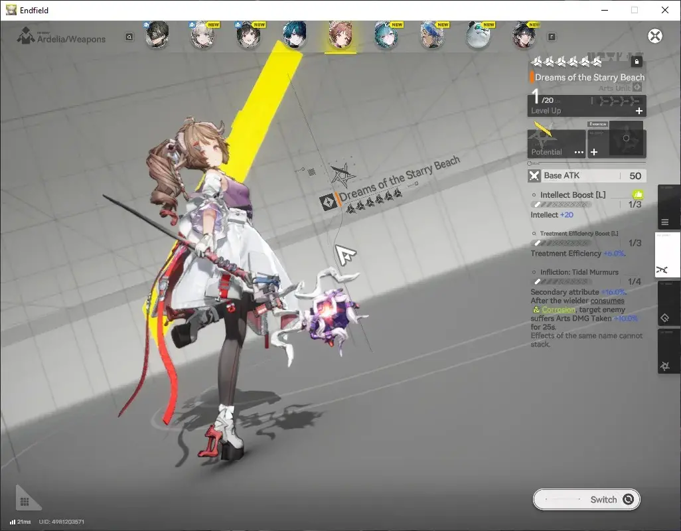Image resolution: width=681 pixels, height=531 pixels.
Task: Click the 1/4 skill level for Tidal Murmurs
Action: pos(635,282)
